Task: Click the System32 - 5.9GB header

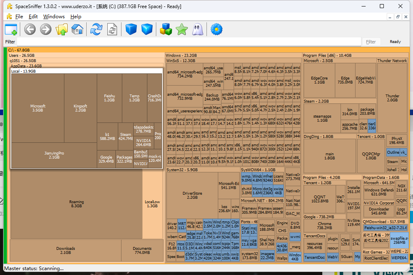Action: click(182, 170)
